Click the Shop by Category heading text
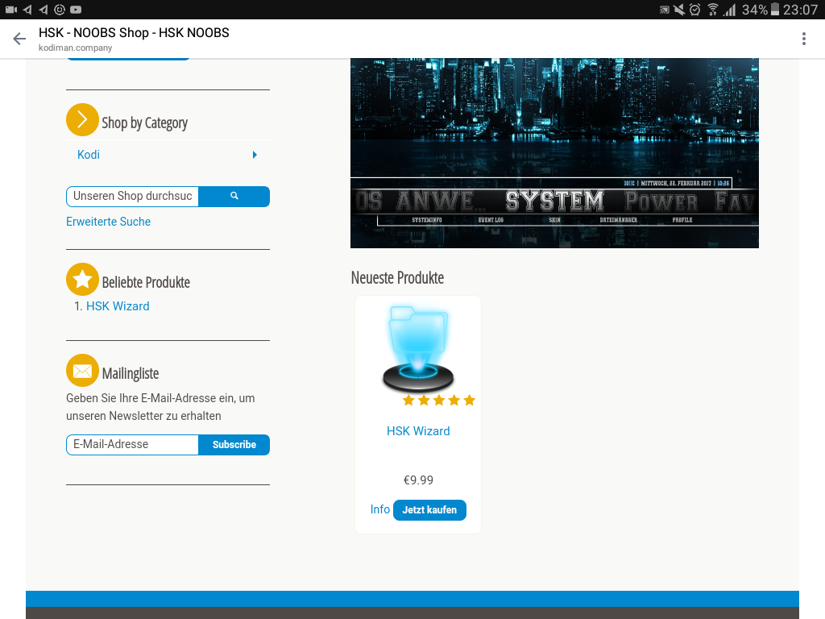 pos(145,123)
